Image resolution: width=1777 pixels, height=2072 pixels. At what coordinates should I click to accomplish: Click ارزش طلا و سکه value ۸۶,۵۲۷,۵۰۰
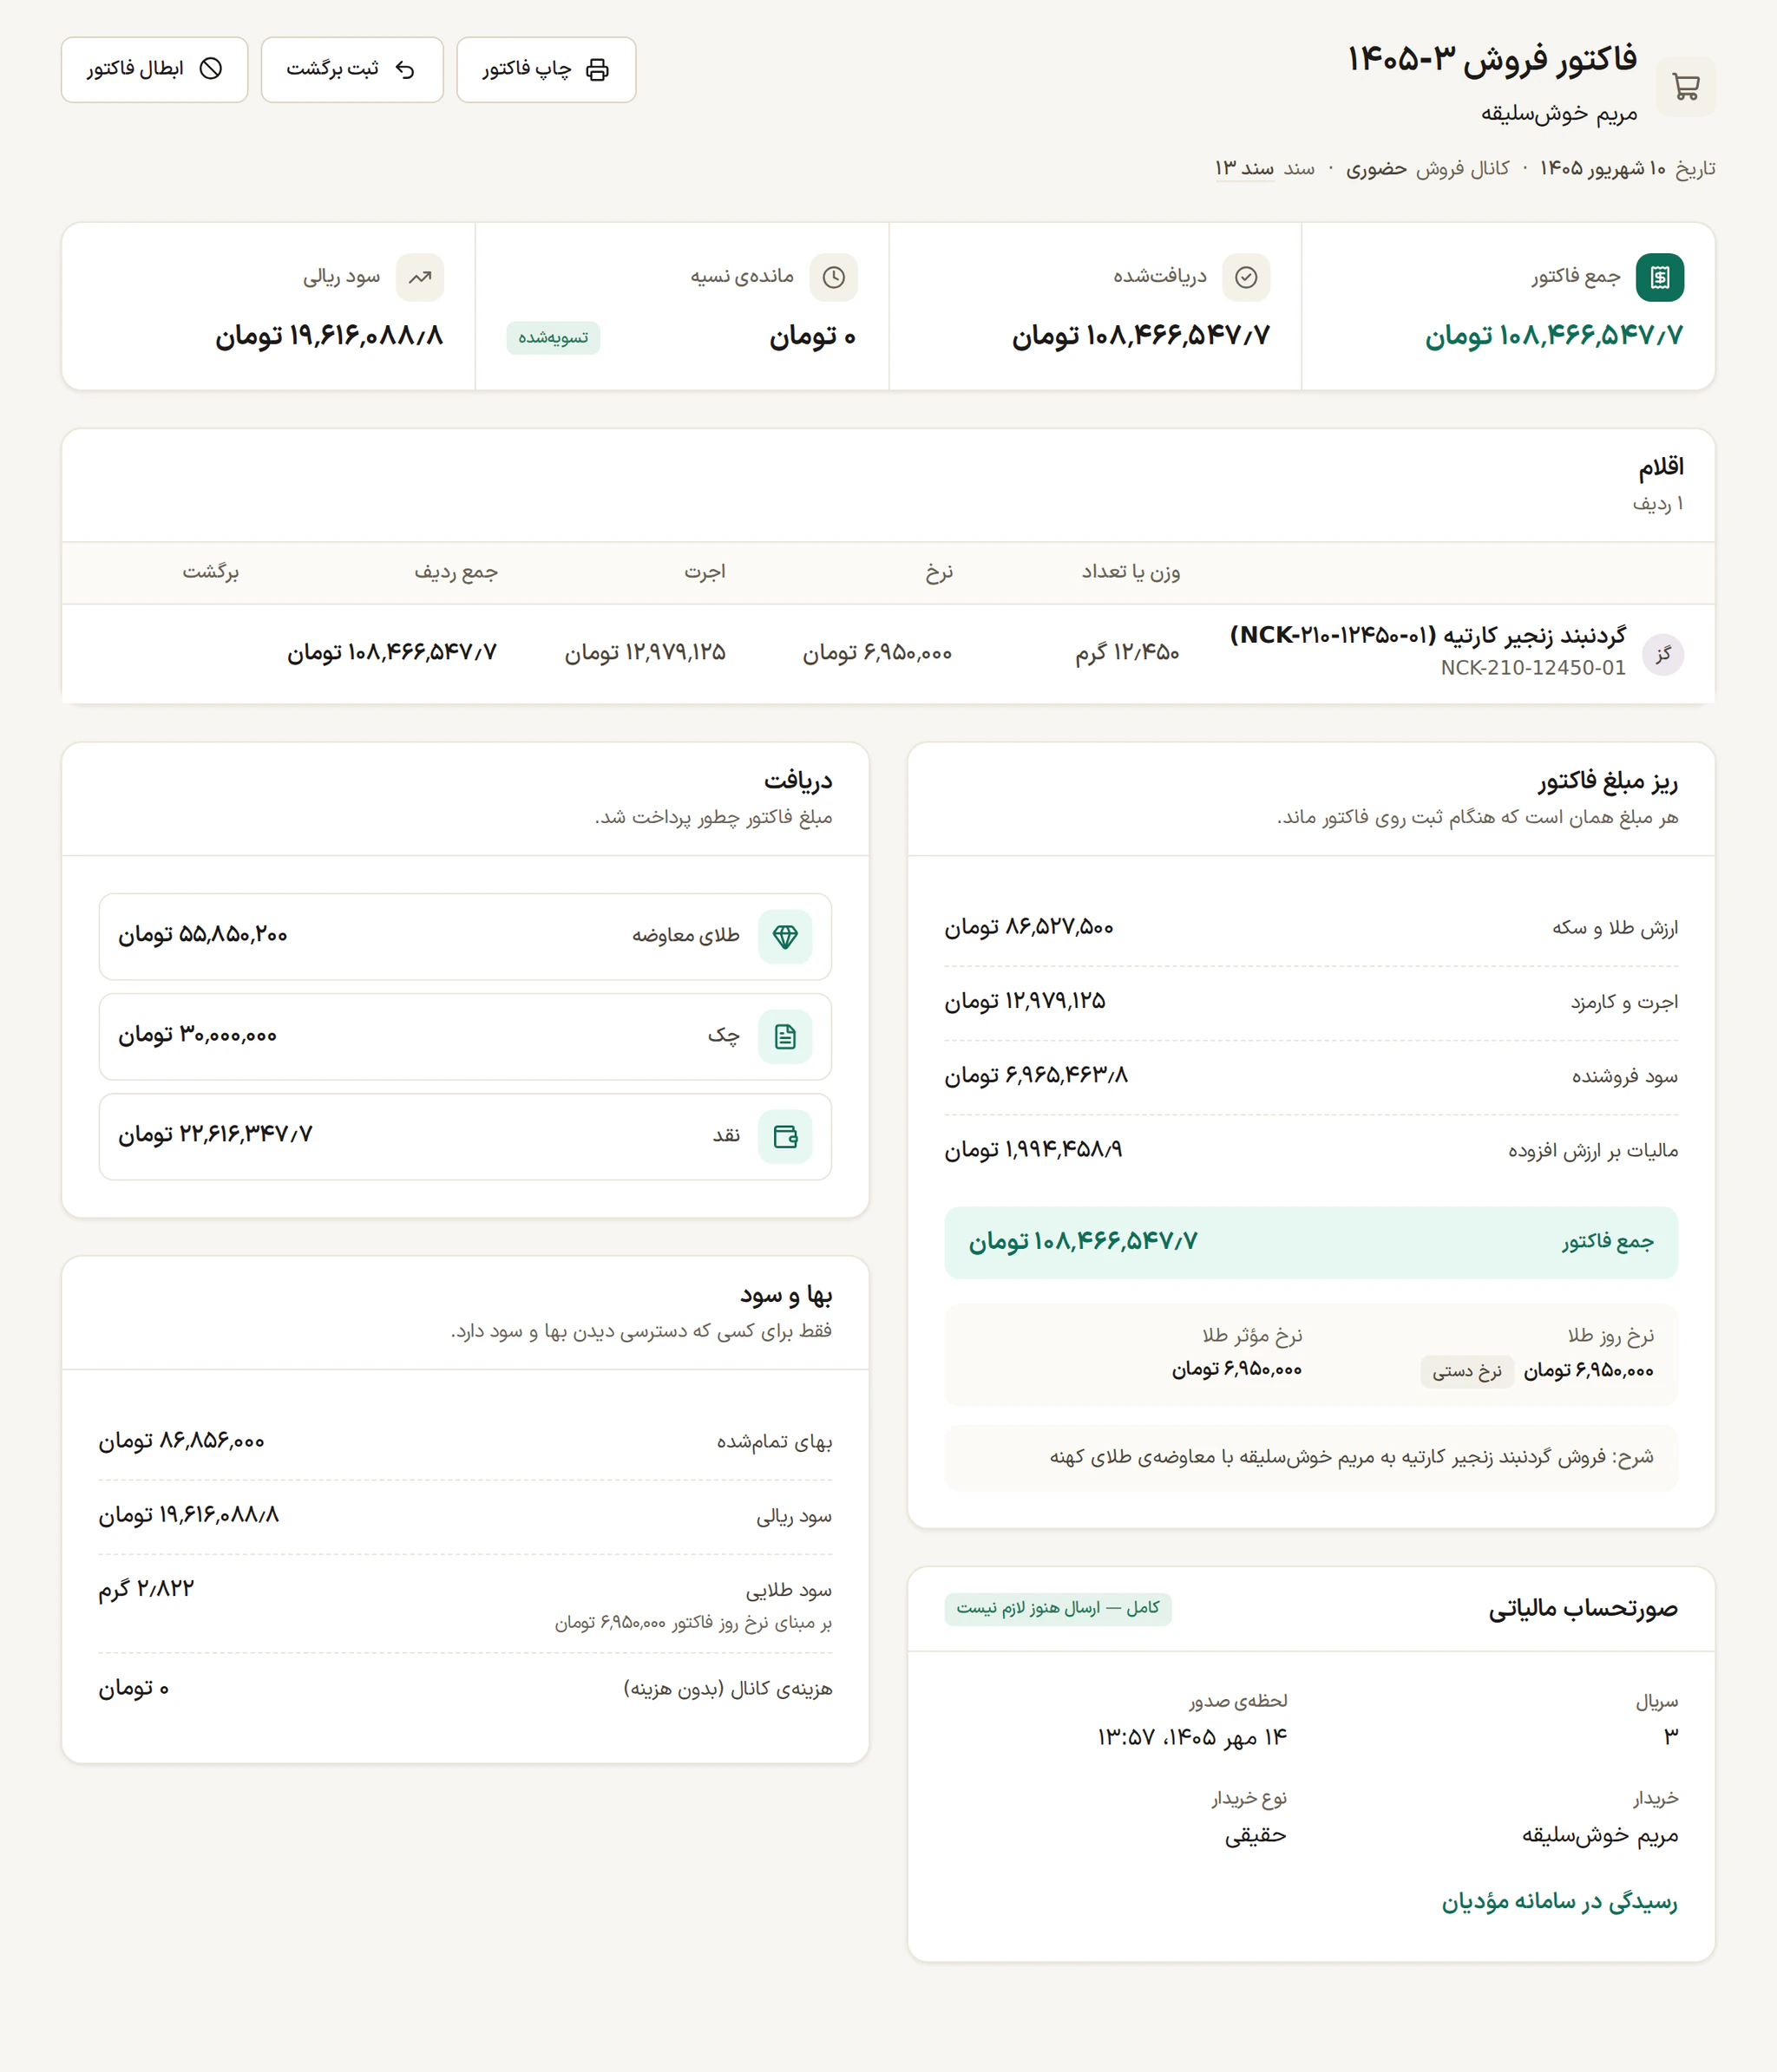pos(1028,928)
